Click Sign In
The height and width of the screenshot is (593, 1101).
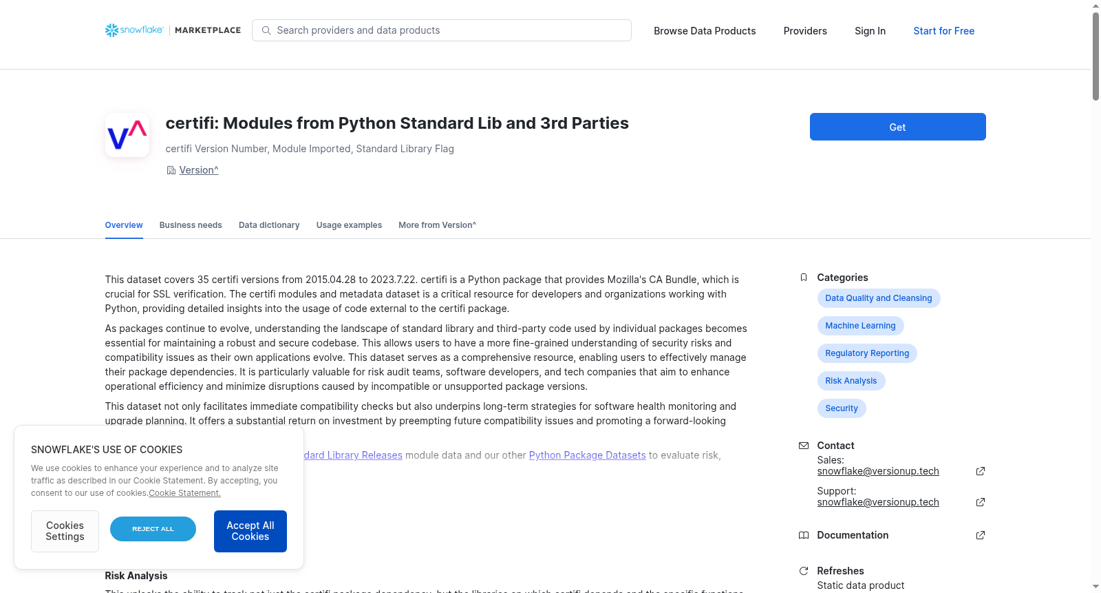click(870, 31)
